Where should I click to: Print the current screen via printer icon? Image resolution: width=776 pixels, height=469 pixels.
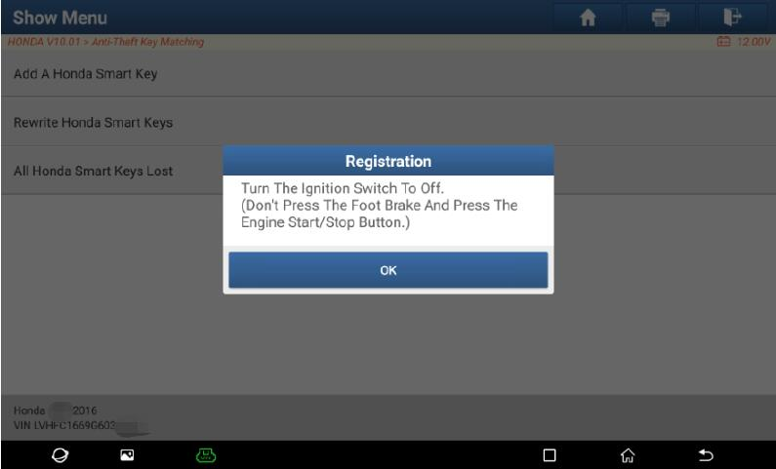pyautogui.click(x=660, y=18)
